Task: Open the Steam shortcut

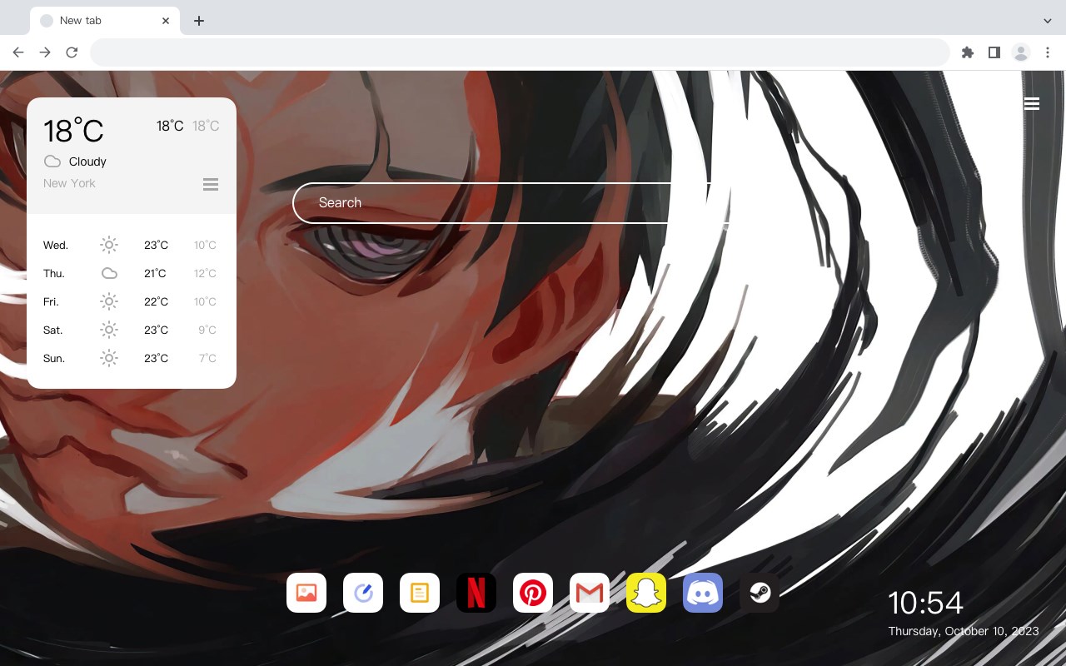Action: 760,593
